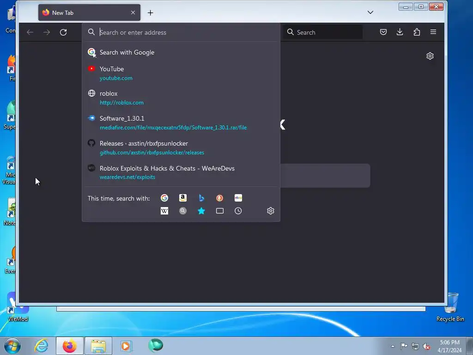The height and width of the screenshot is (355, 473).
Task: Open the YouTube youtube.com suggestion
Action: coord(181,73)
